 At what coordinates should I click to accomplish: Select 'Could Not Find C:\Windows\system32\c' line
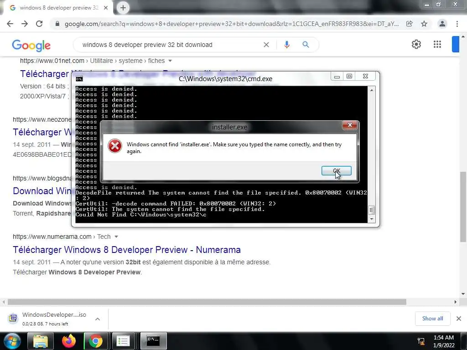pyautogui.click(x=141, y=215)
